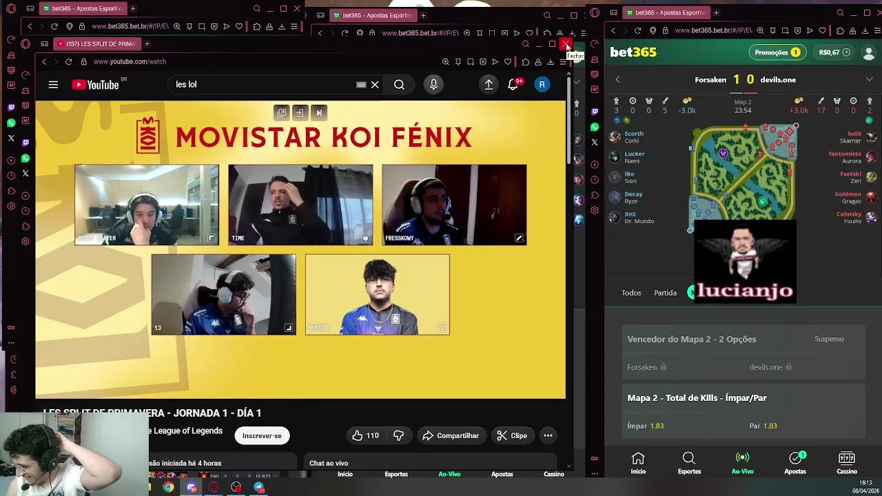Click the LES SPLIT DE PRIMAVERA video title
This screenshot has height=496, width=882.
point(152,413)
